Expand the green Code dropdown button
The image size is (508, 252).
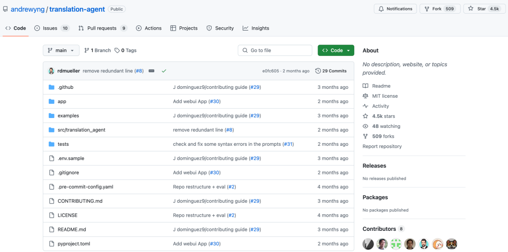point(336,50)
